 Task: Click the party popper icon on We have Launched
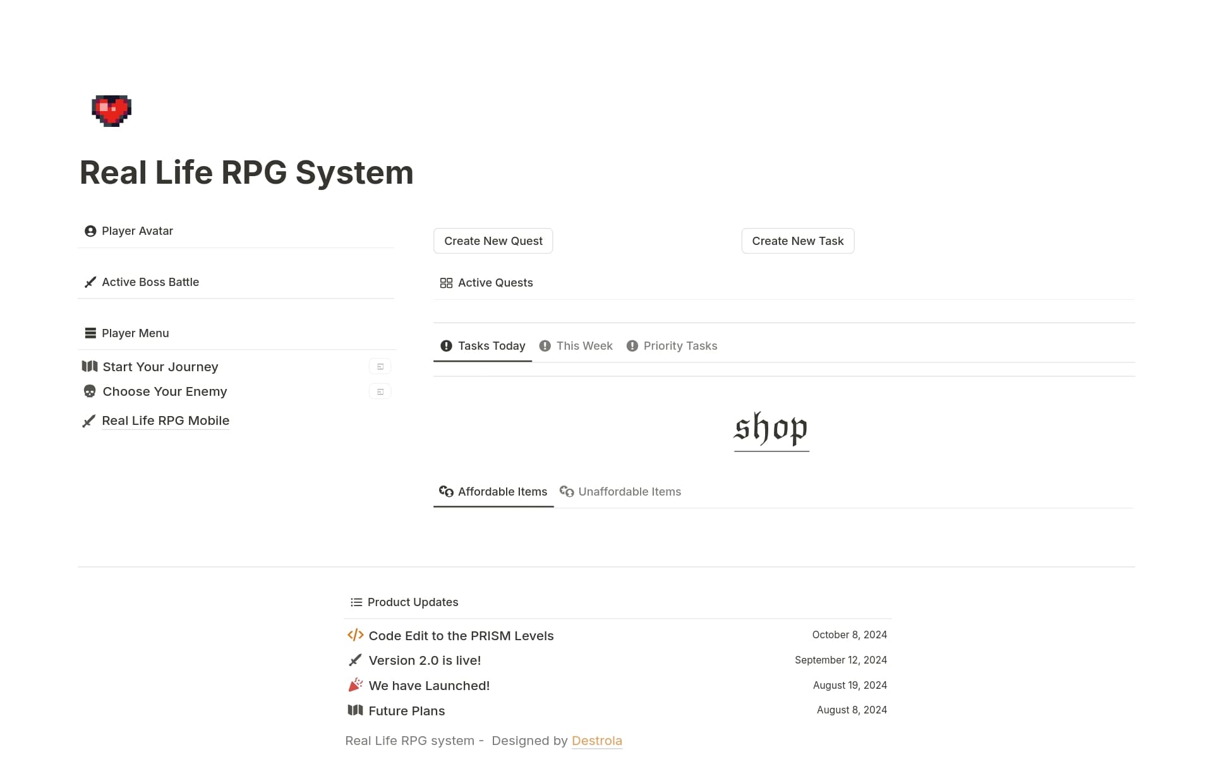click(355, 684)
